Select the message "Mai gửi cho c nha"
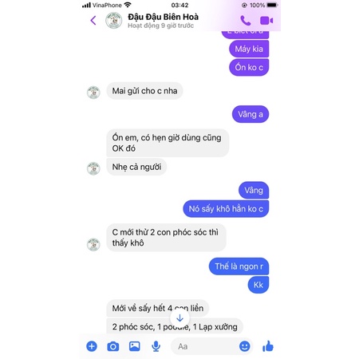The image size is (359, 359). point(144,91)
